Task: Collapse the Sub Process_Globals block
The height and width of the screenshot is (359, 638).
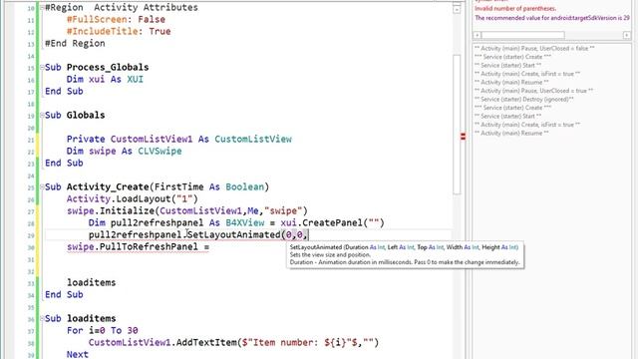Action: pyautogui.click(x=42, y=68)
